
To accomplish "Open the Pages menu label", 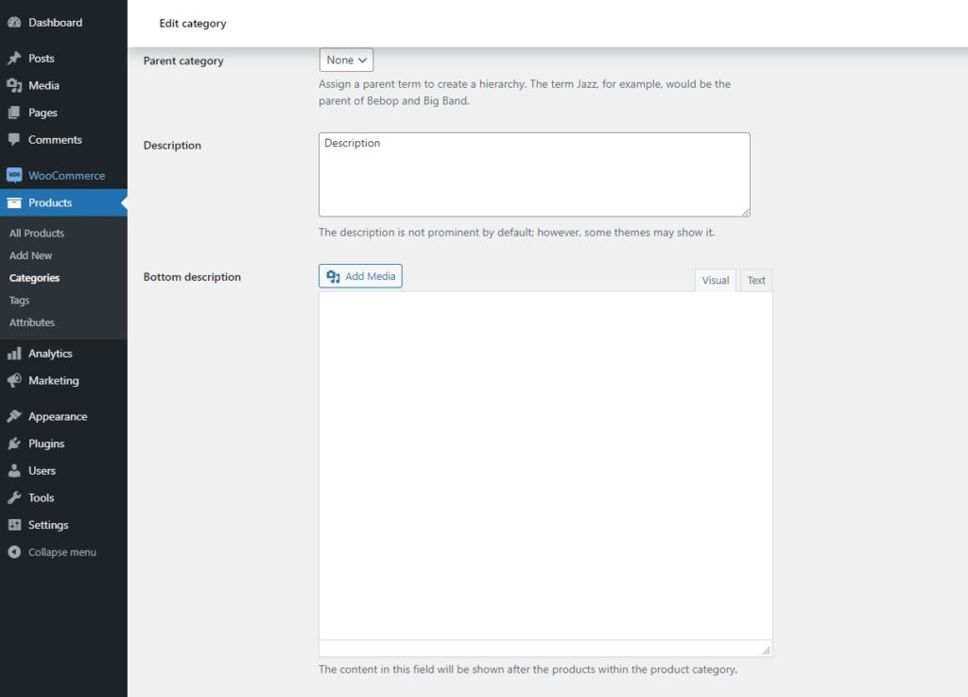I will click(x=43, y=113).
